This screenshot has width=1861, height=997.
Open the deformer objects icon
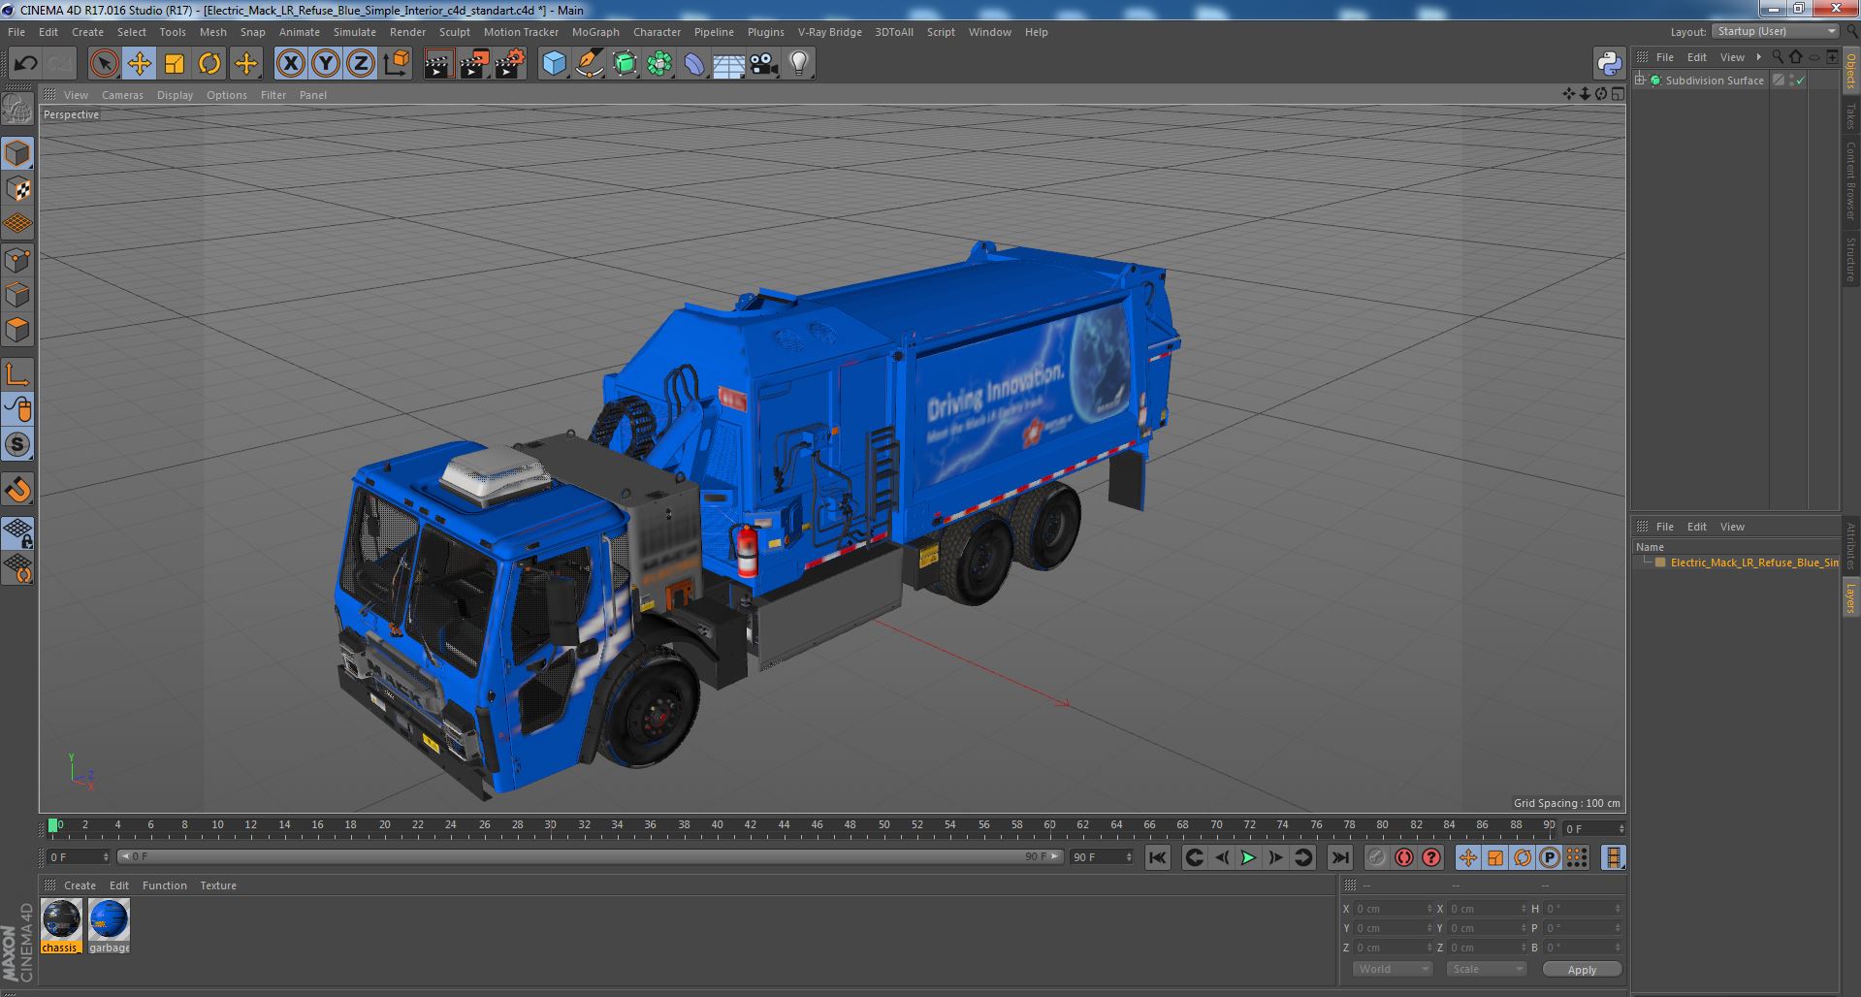[x=694, y=64]
